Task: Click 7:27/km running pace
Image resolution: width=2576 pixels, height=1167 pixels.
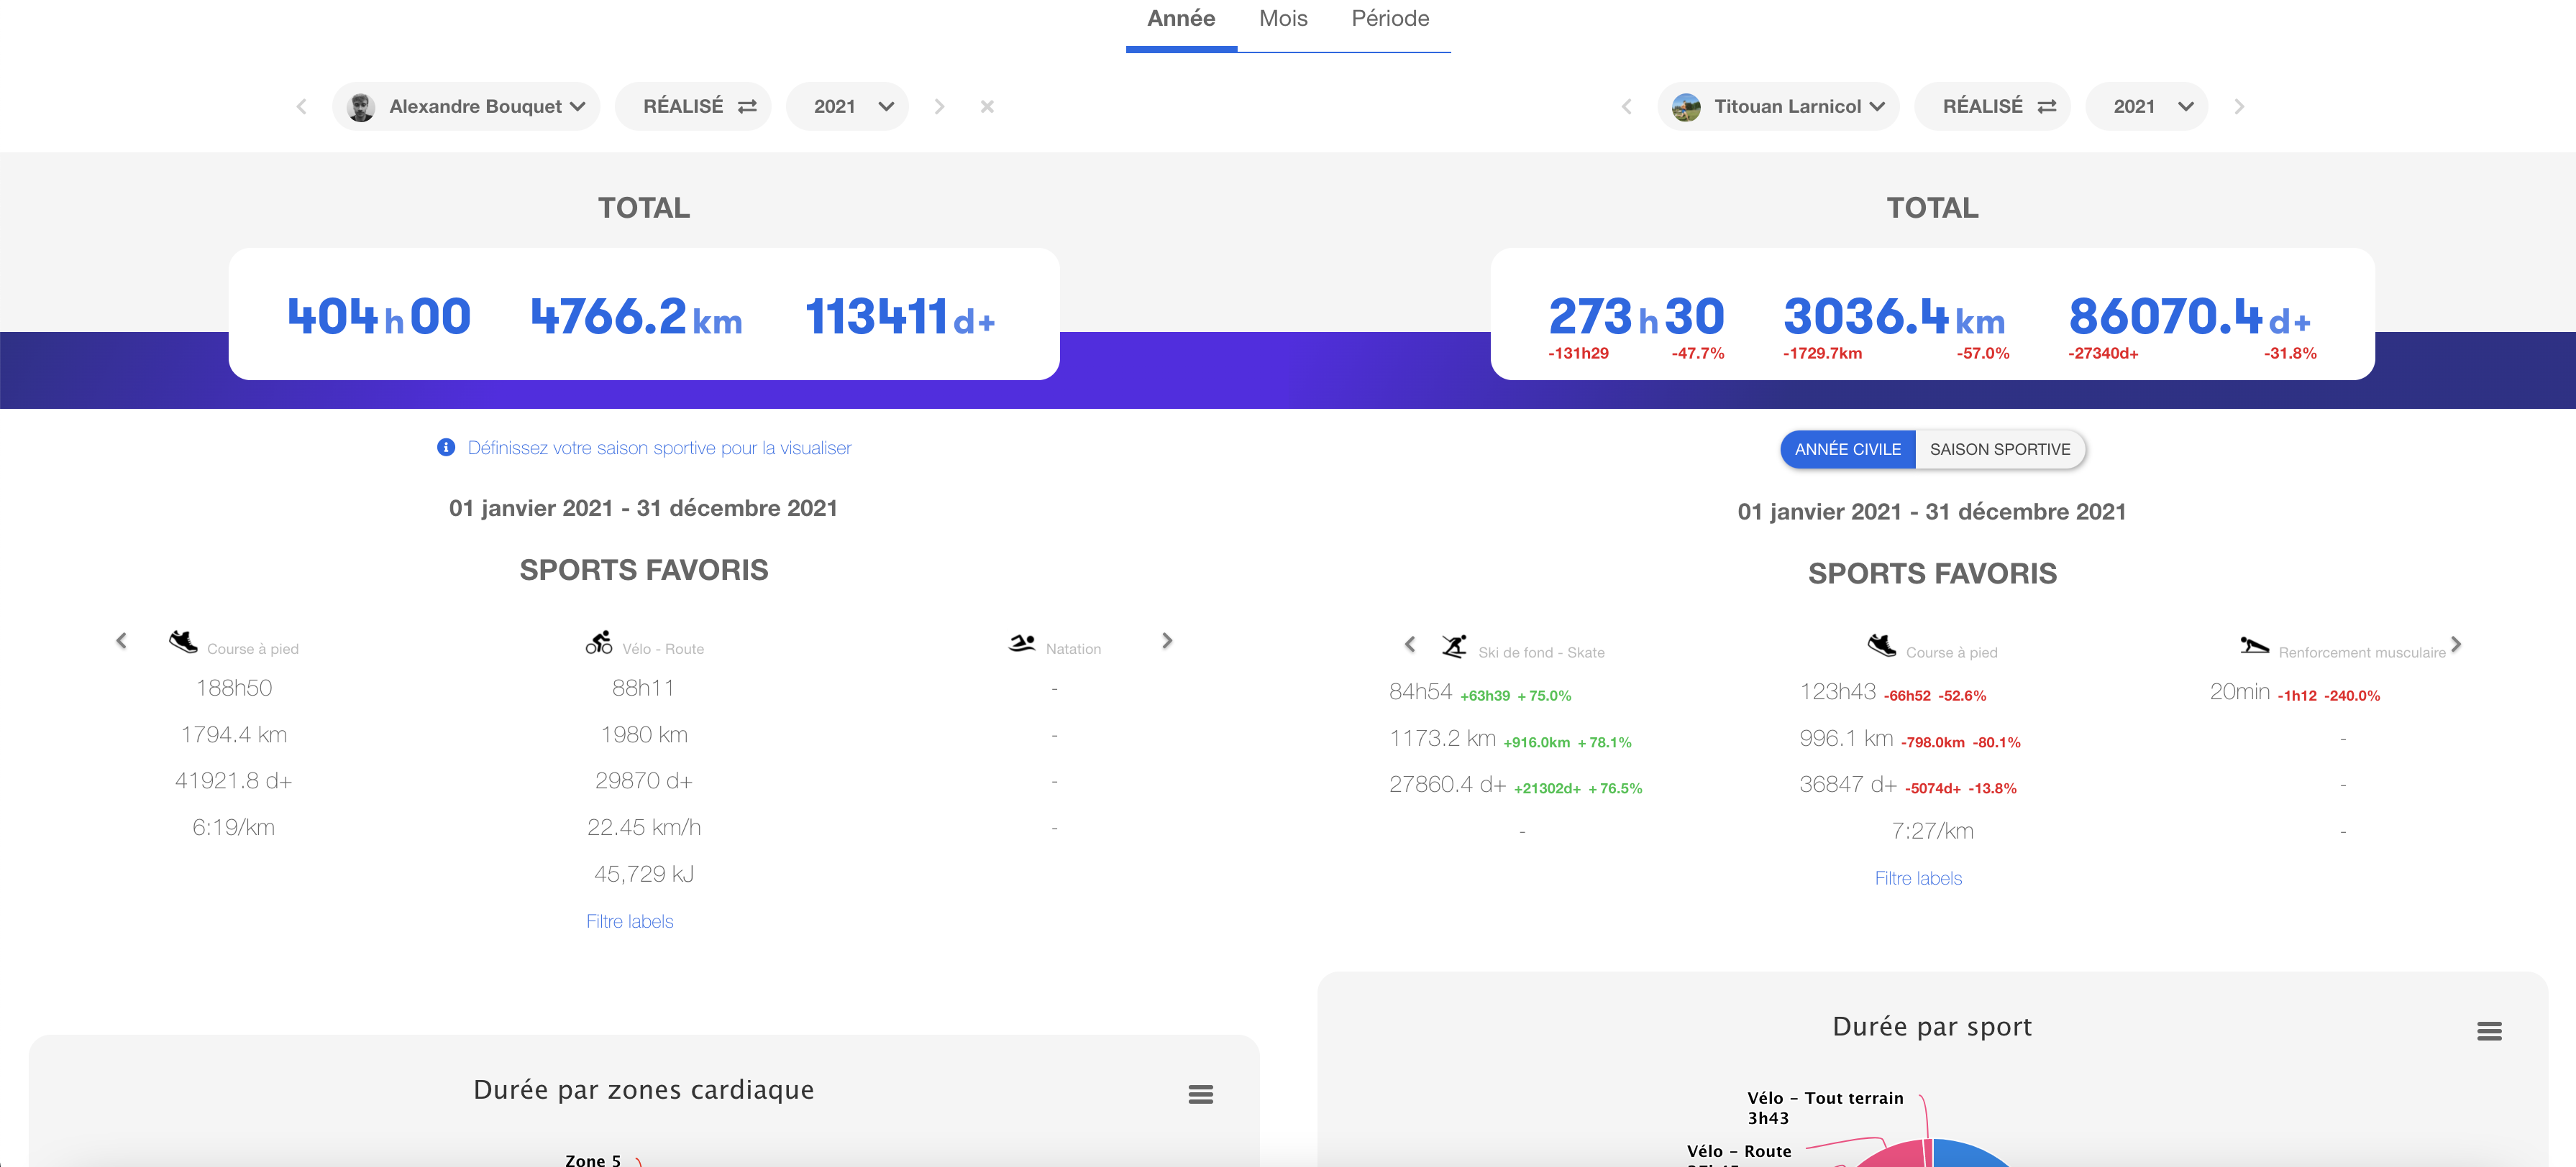Action: pos(1932,831)
